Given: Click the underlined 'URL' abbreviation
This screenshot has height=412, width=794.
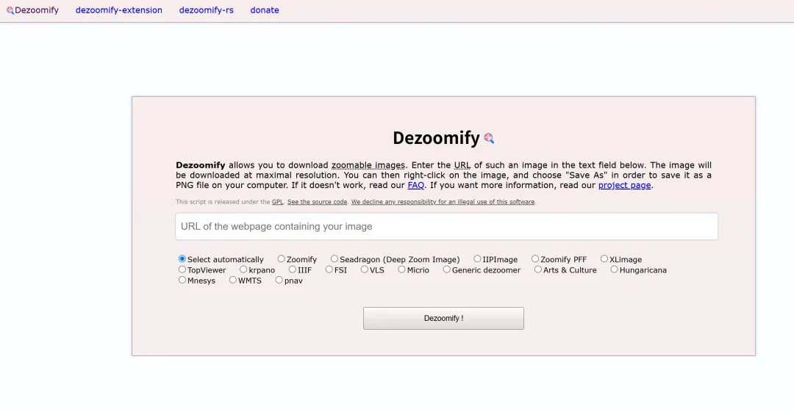Looking at the screenshot, I should coord(462,165).
